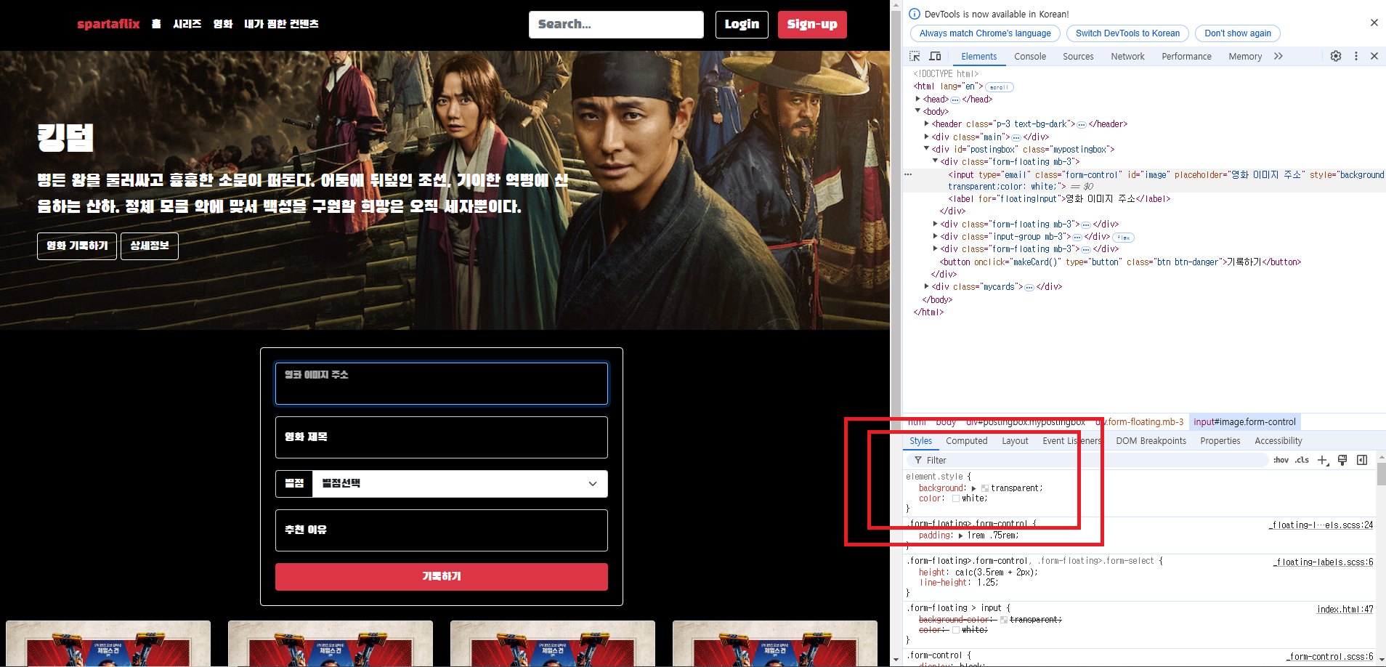Collapse the body element node
Viewport: 1386px width, 667px height.
point(918,111)
